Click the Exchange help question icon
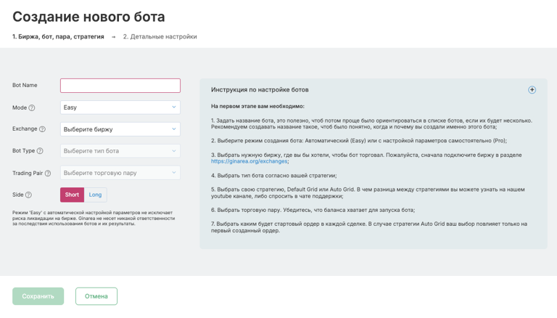This screenshot has width=557, height=318. point(42,129)
